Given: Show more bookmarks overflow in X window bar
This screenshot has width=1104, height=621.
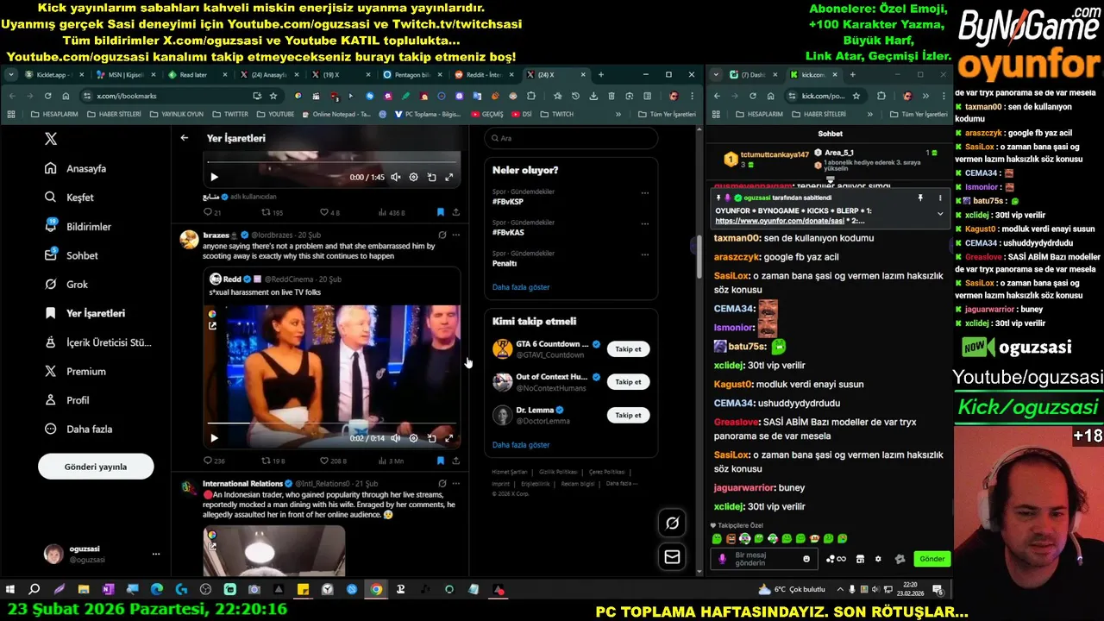Looking at the screenshot, I should pyautogui.click(x=618, y=114).
